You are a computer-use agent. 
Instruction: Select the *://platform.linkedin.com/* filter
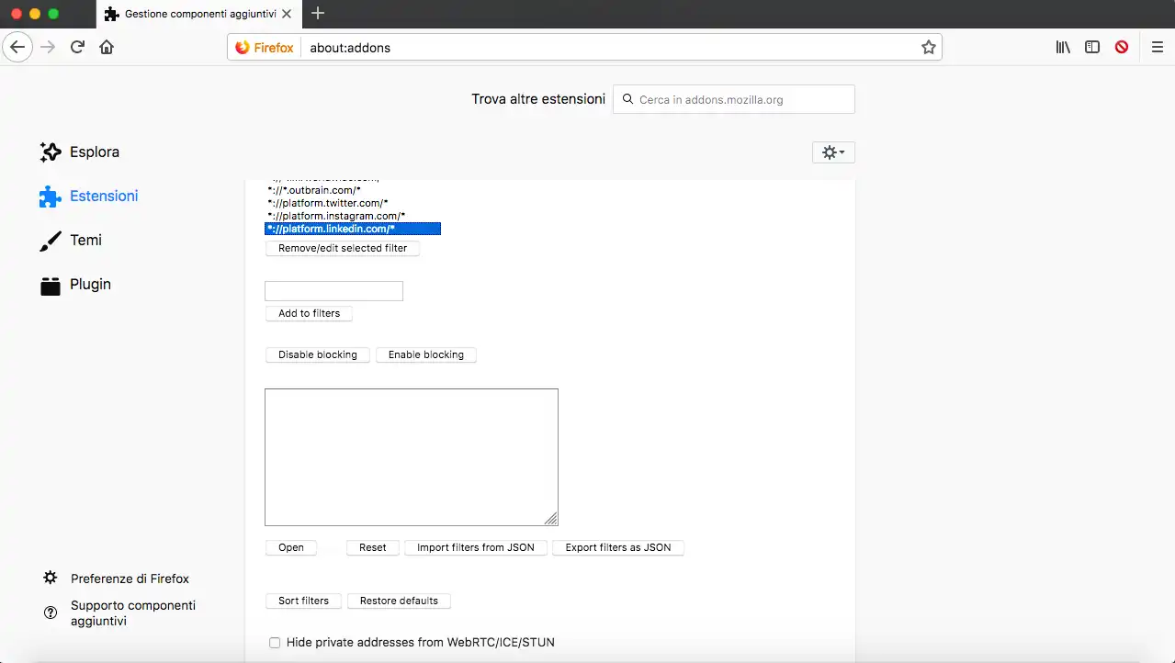pyautogui.click(x=353, y=229)
